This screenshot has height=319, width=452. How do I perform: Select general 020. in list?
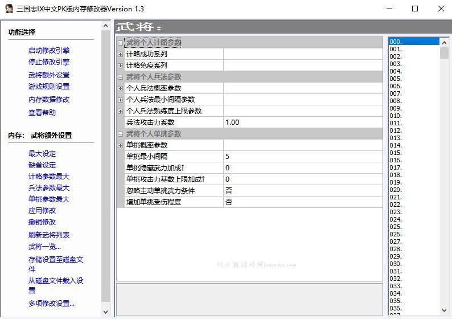(x=414, y=190)
